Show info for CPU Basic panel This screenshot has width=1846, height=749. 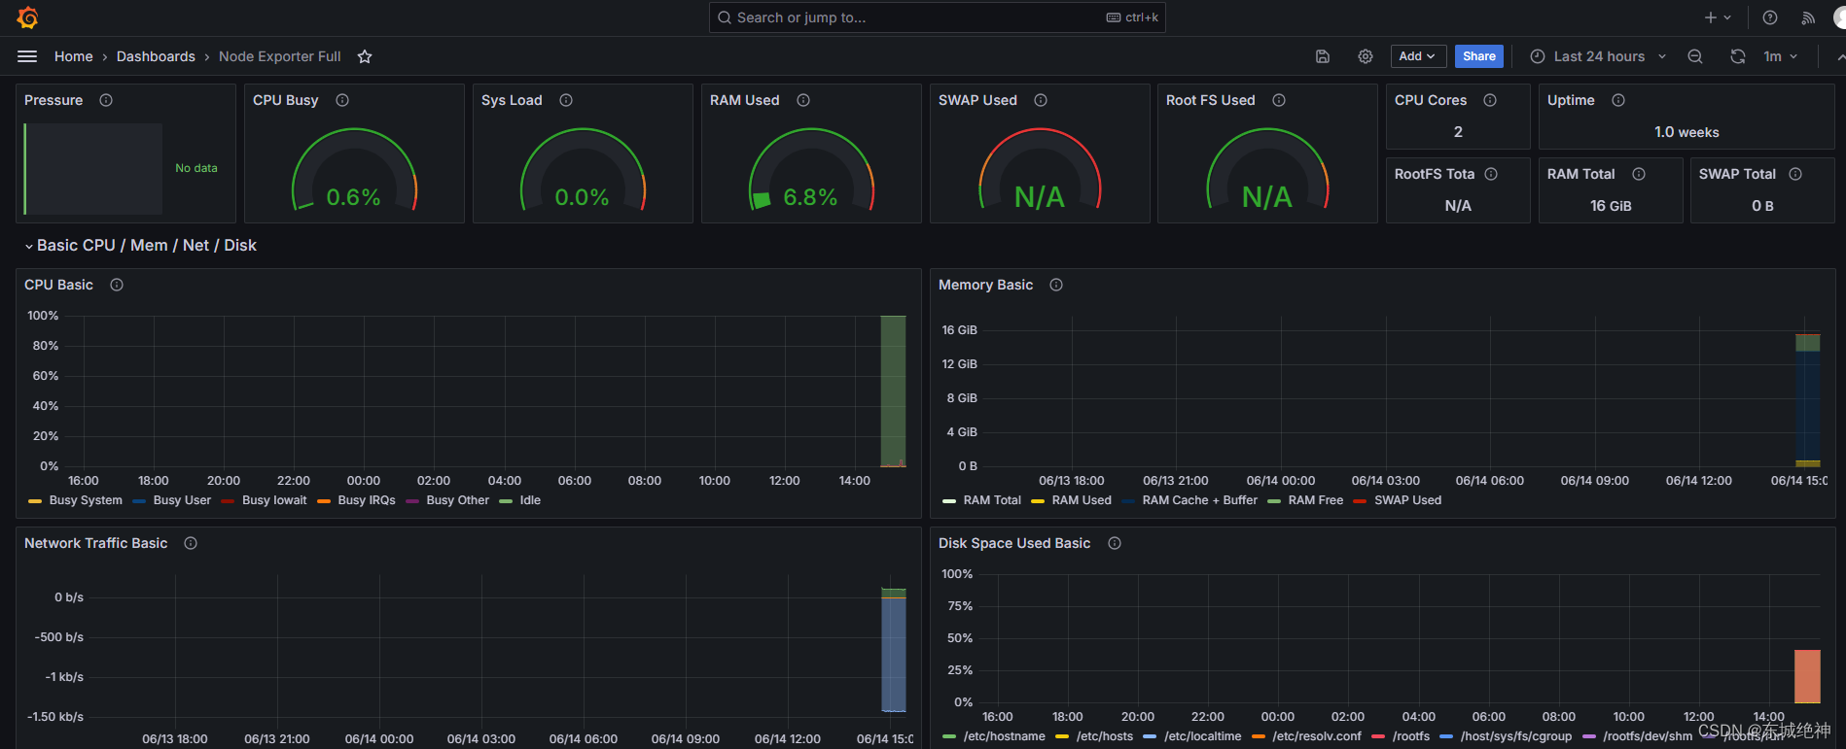click(117, 285)
